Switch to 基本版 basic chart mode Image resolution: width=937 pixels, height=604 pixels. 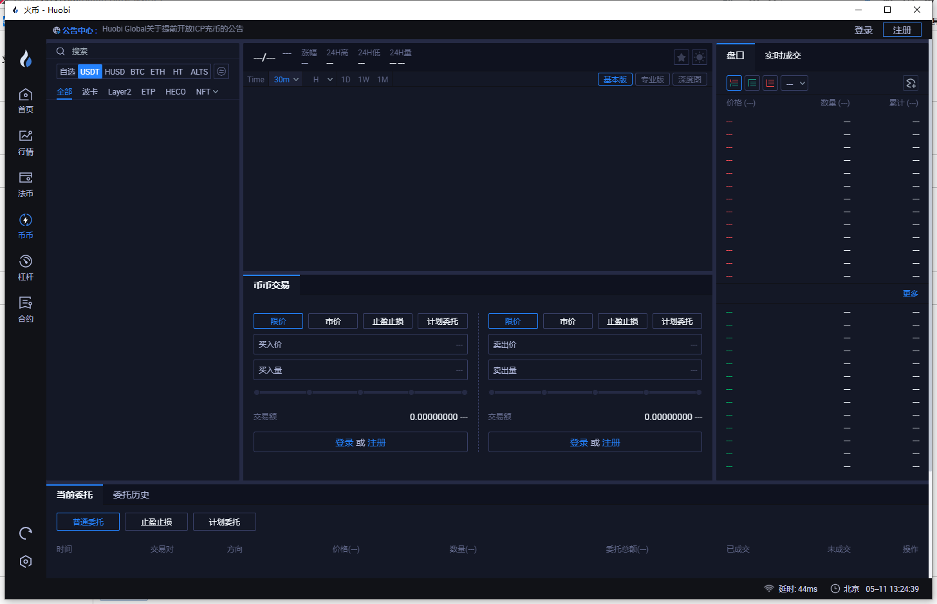(615, 79)
